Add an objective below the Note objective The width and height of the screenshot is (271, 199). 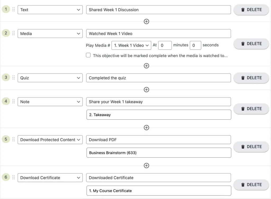tap(146, 128)
